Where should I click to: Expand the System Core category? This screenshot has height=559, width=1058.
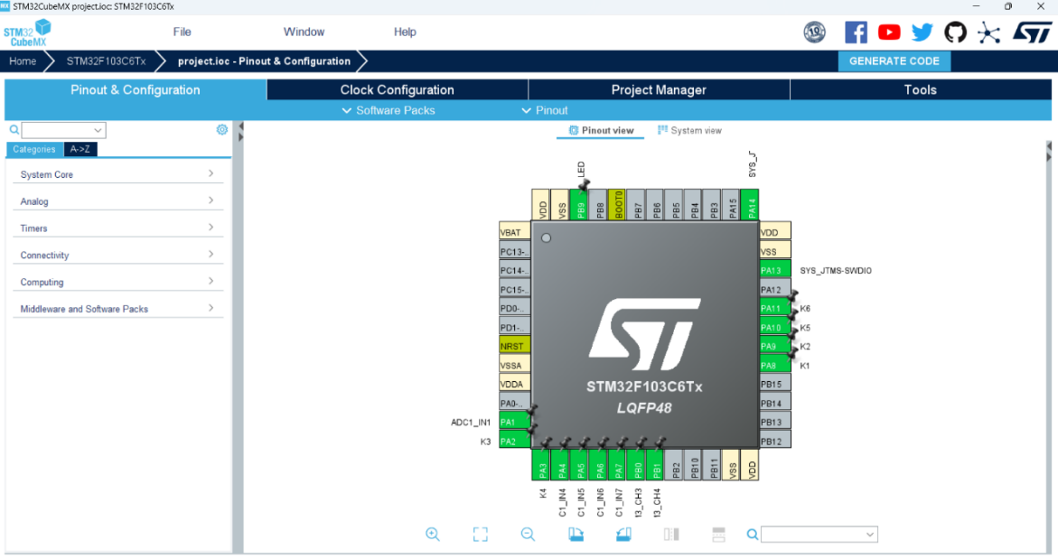(x=117, y=174)
